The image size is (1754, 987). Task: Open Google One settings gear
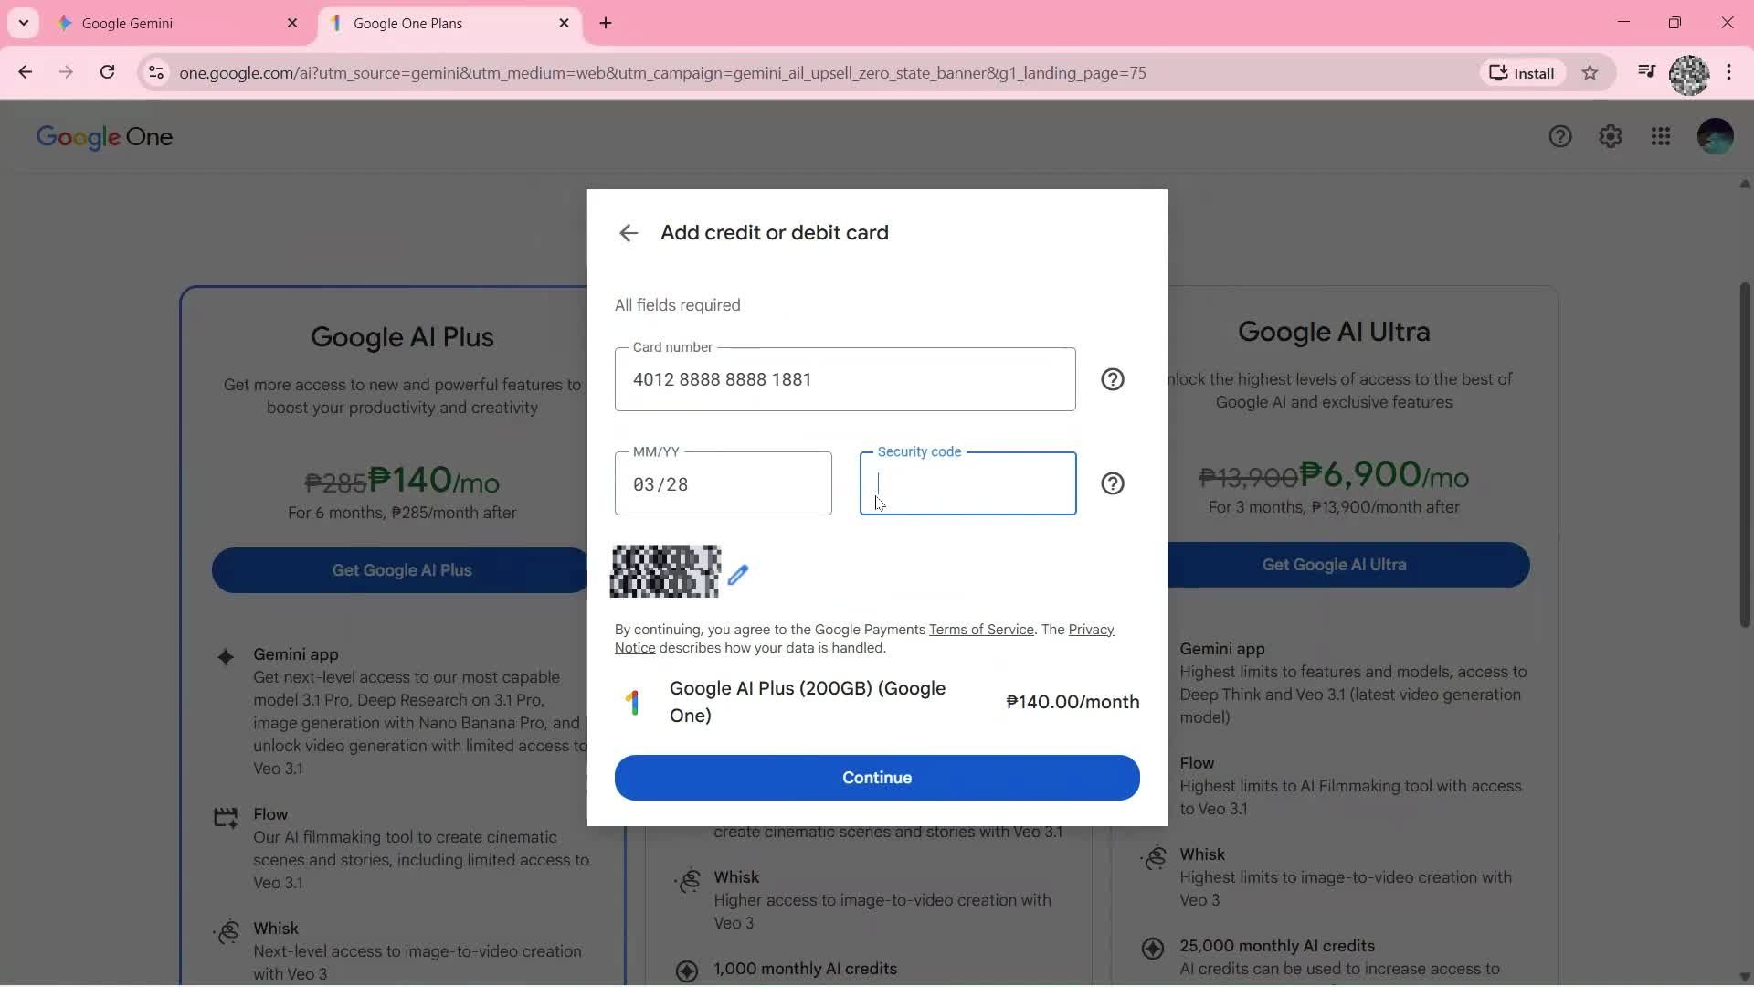coord(1611,135)
